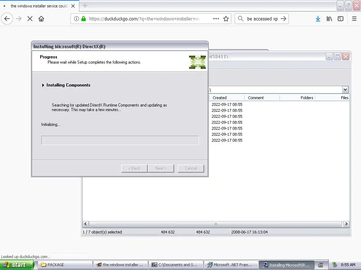
Task: Expand the Installing Components step arrow
Action: coord(43,85)
